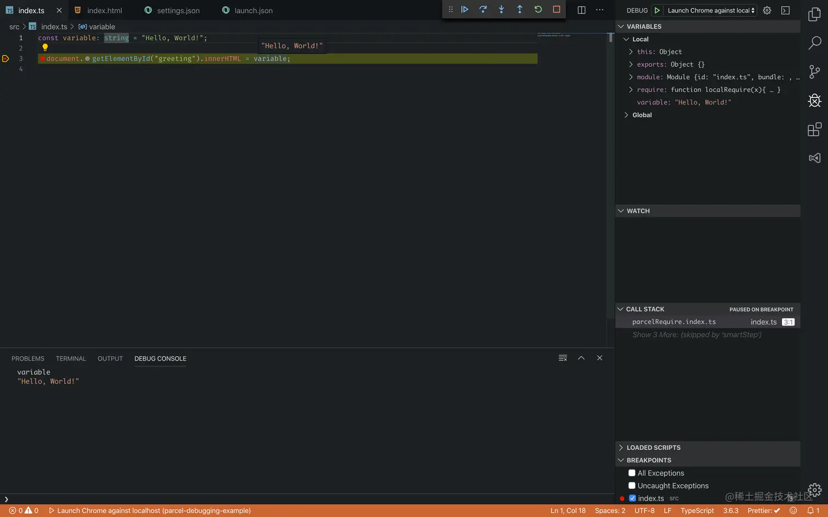Collapse the VARIABLES section
This screenshot has width=828, height=517.
708,26
